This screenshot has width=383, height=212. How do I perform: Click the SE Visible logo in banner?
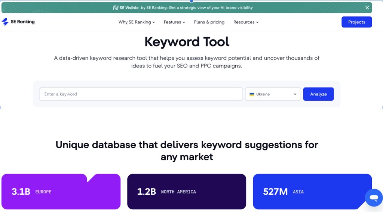[126, 7]
